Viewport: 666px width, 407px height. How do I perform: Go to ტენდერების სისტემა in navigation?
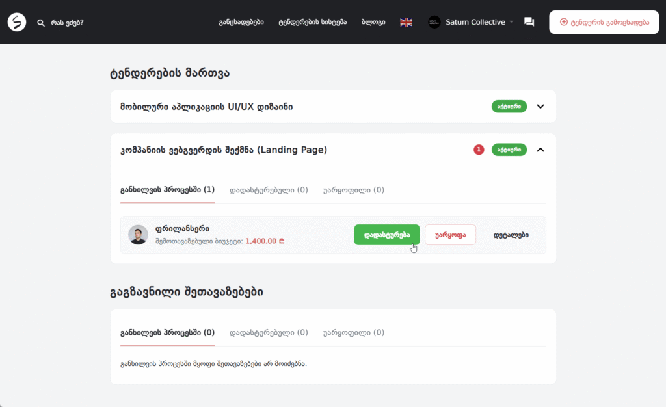pos(312,22)
